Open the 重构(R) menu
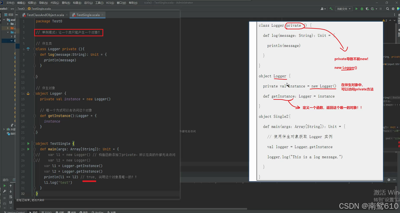 66,3
